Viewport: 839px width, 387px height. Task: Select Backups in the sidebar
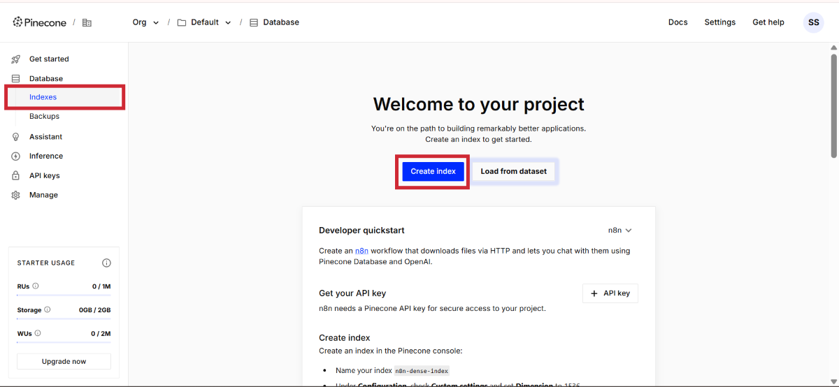pos(44,117)
